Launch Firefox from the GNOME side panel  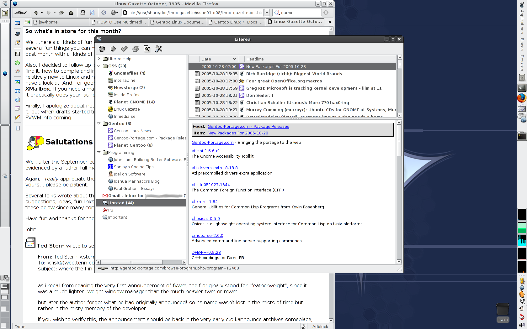point(522,98)
